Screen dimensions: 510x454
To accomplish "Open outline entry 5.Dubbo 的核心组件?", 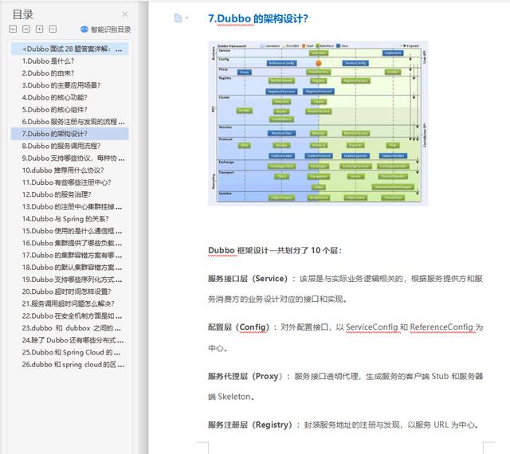I will point(55,110).
